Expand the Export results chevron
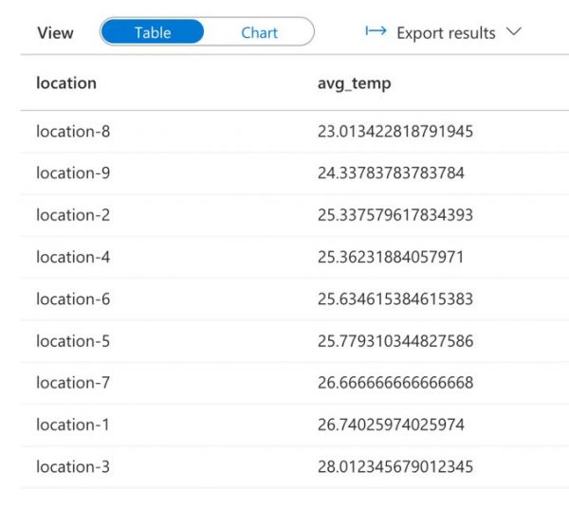569x507 pixels. pos(514,32)
